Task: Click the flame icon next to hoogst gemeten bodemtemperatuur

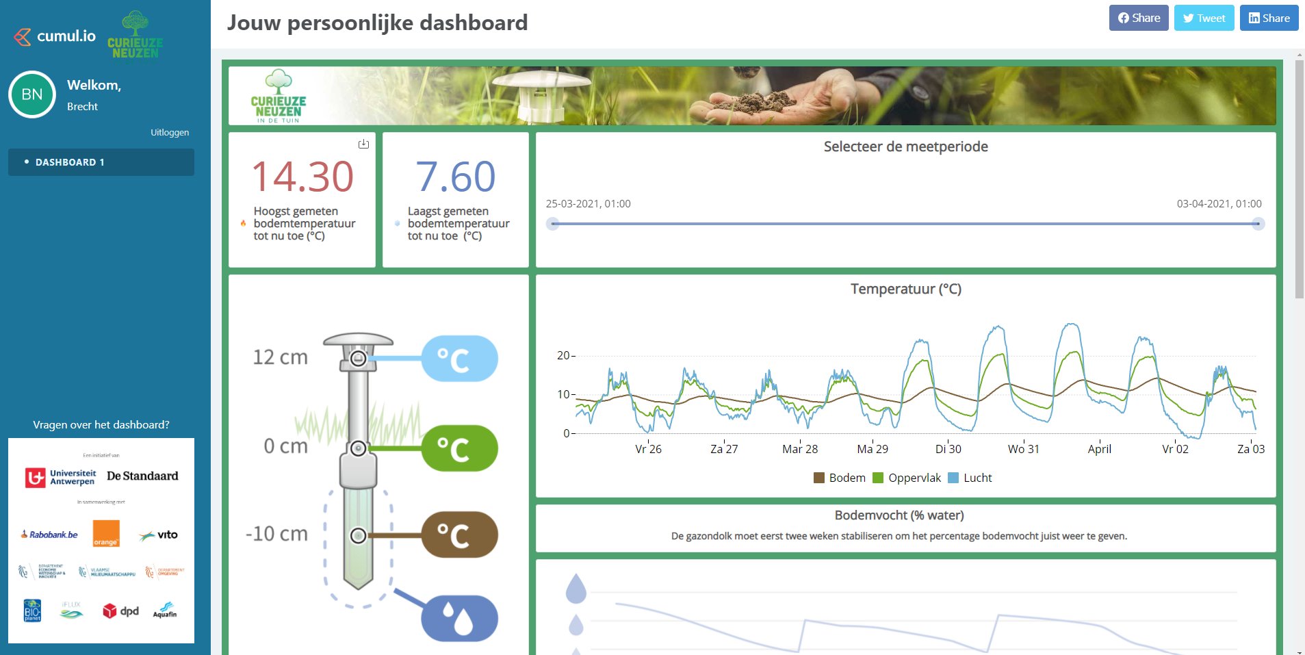Action: [x=244, y=222]
